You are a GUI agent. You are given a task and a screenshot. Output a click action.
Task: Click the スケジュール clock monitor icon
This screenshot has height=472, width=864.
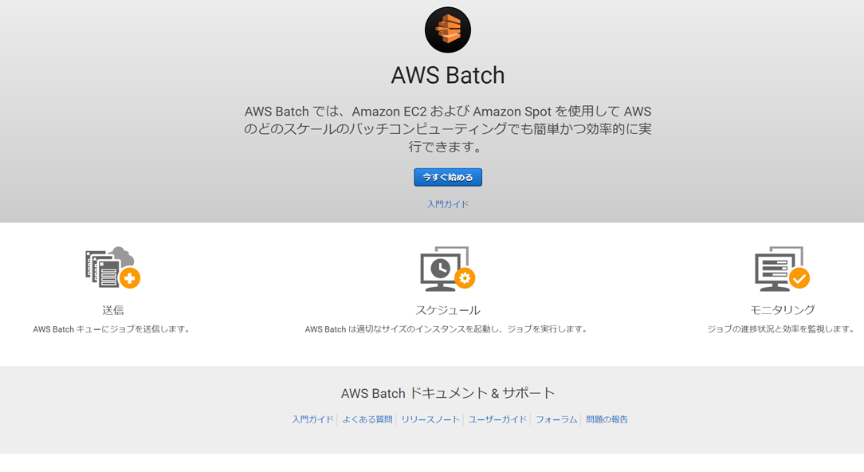click(447, 268)
